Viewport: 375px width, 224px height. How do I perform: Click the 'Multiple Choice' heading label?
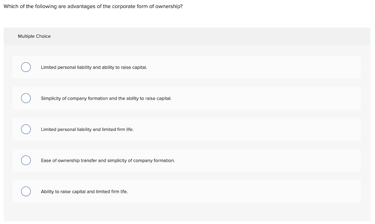pos(34,36)
